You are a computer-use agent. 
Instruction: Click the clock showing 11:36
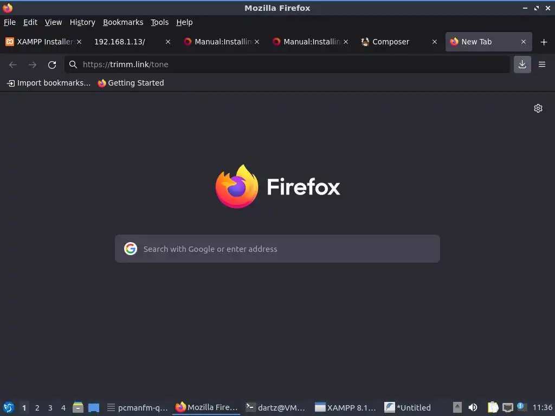542,407
